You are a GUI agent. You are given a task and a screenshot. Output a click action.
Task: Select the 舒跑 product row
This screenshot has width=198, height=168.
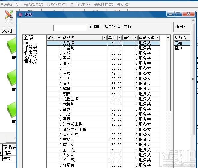(x=103, y=109)
